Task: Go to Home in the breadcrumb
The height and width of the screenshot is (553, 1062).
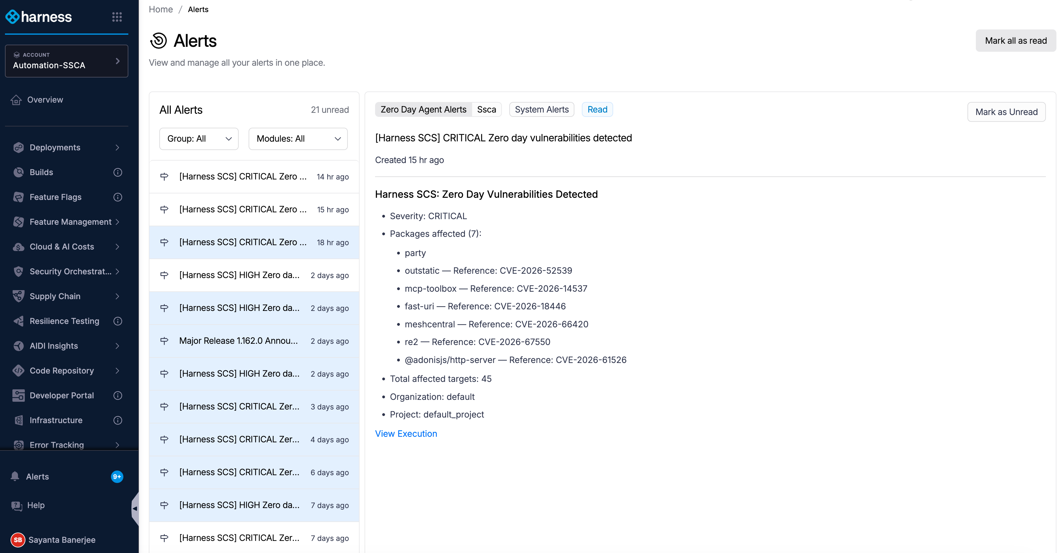Action: pyautogui.click(x=160, y=9)
